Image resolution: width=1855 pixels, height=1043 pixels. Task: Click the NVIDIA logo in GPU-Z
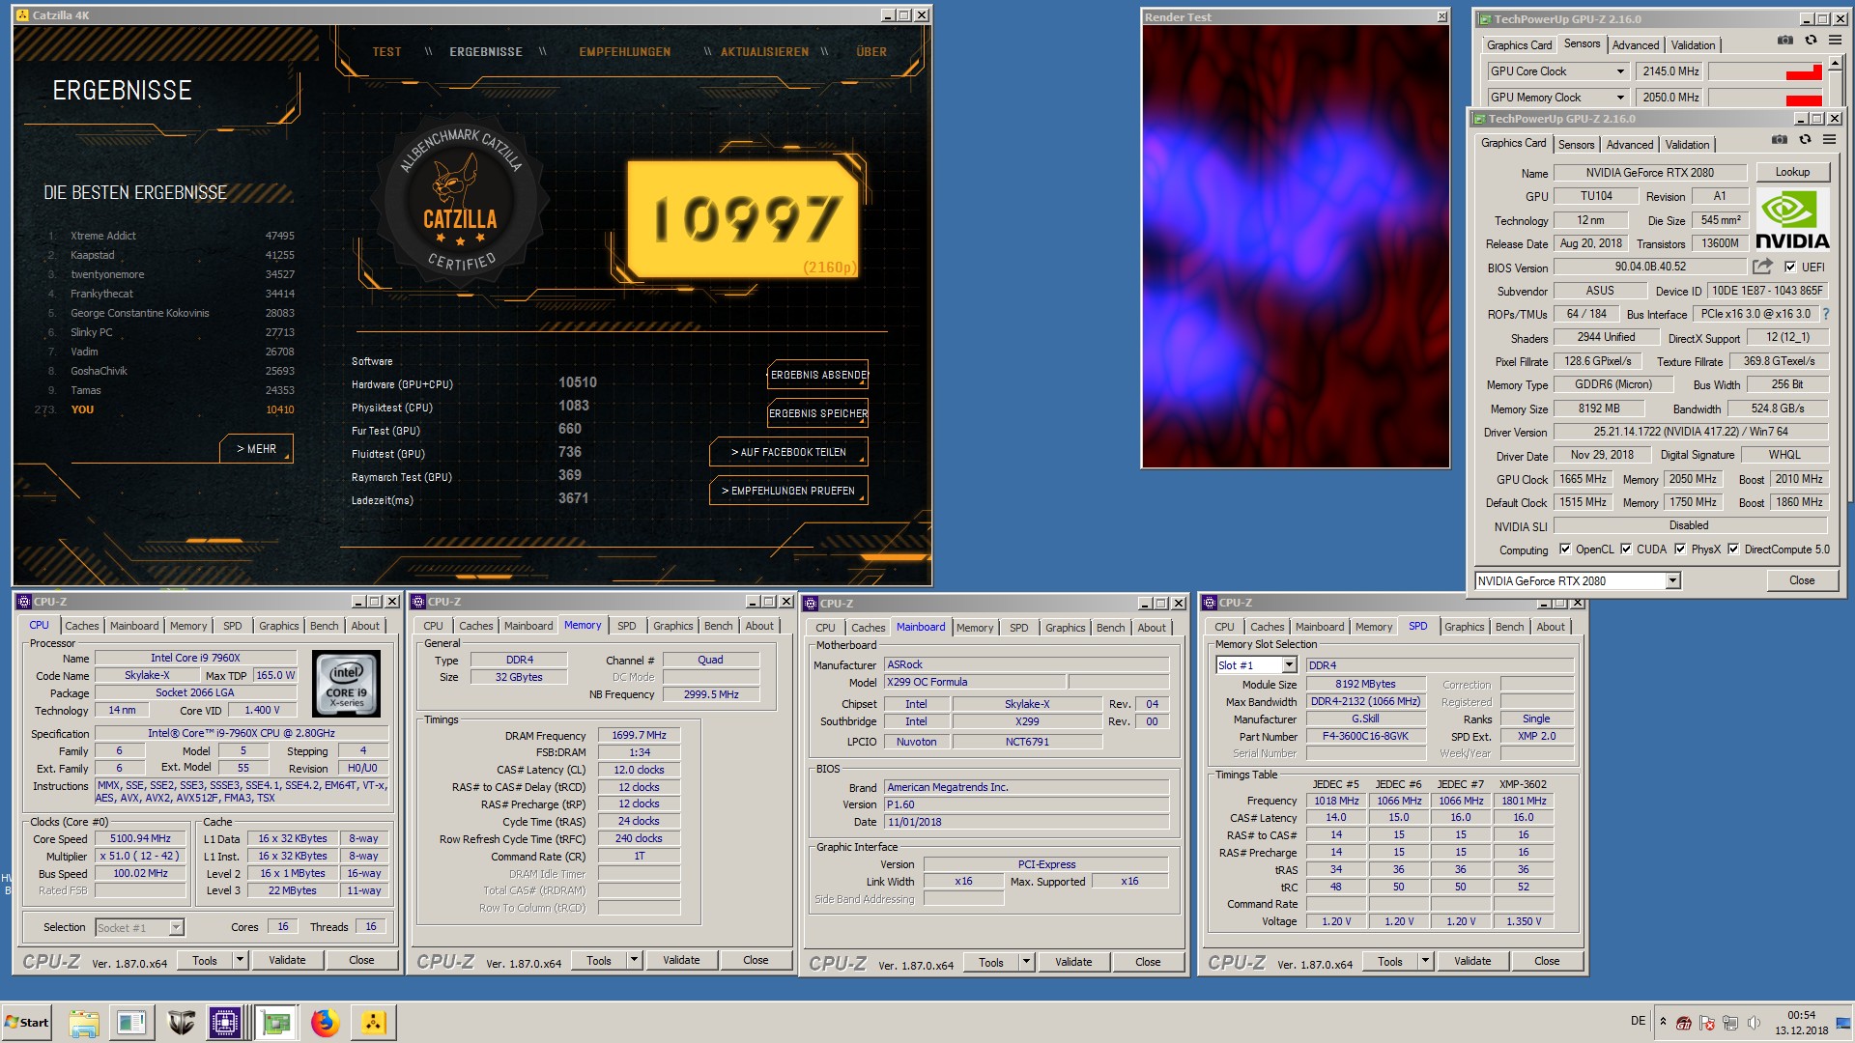tap(1792, 220)
